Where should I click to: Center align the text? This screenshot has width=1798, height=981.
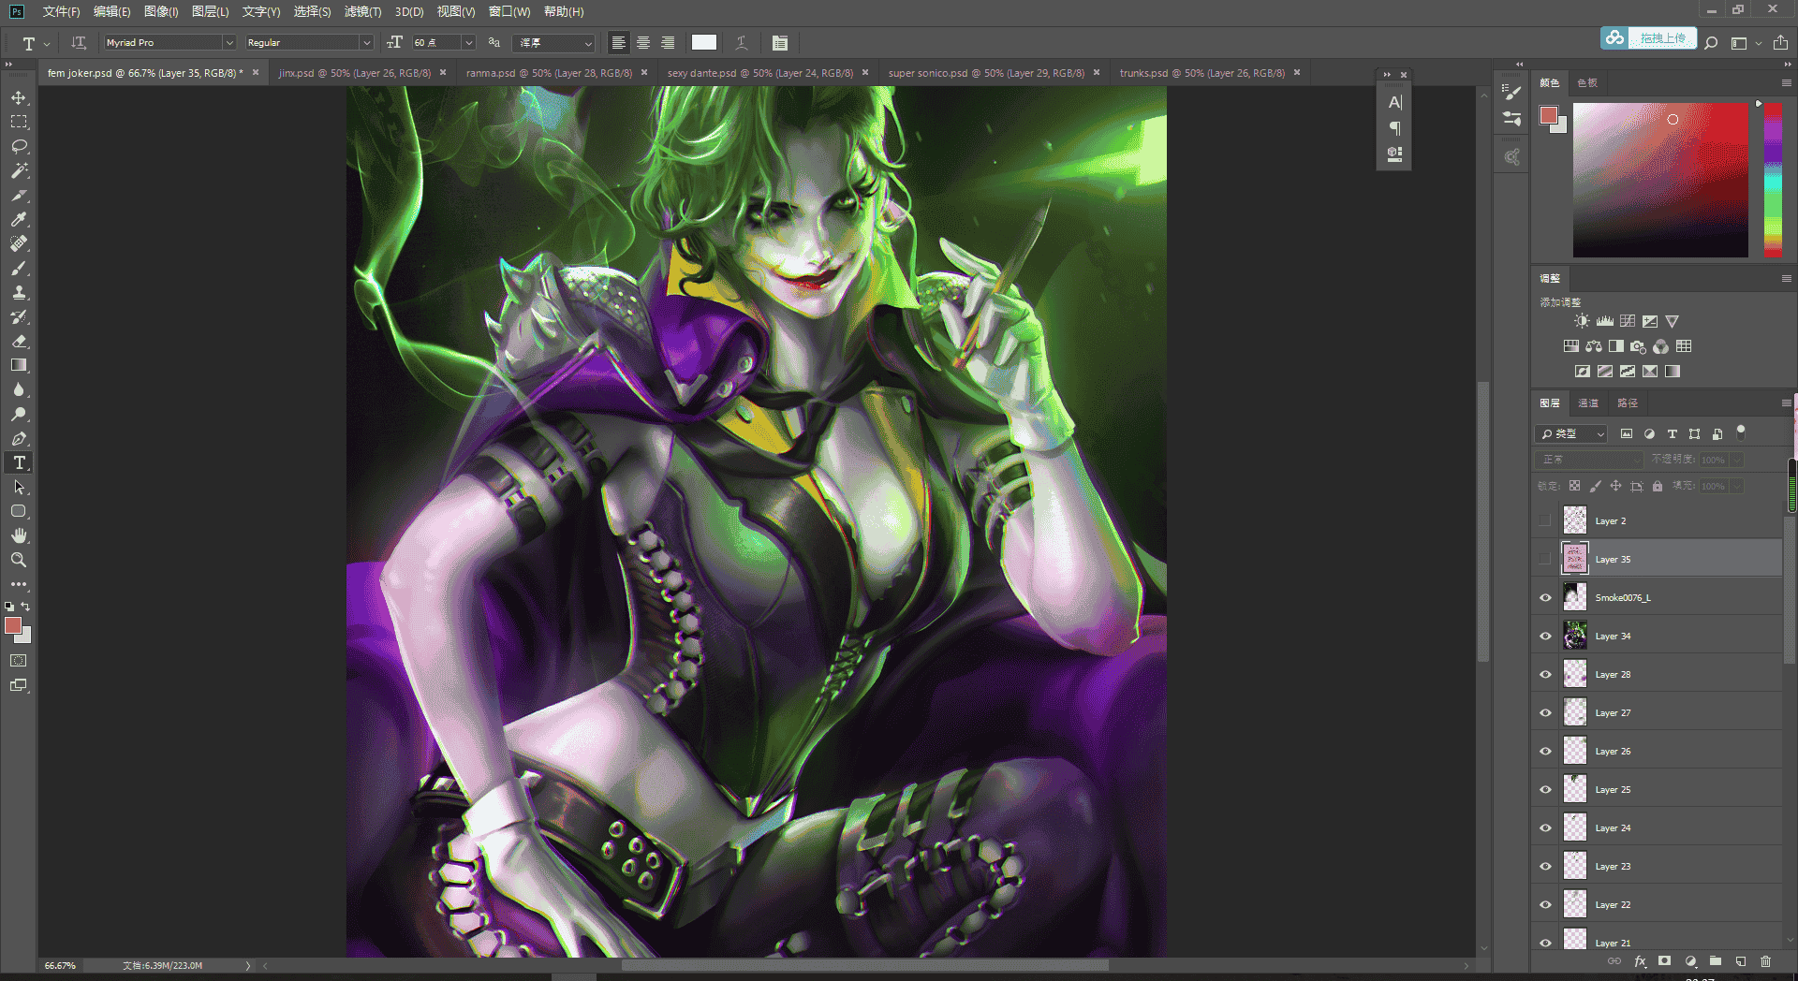point(643,42)
